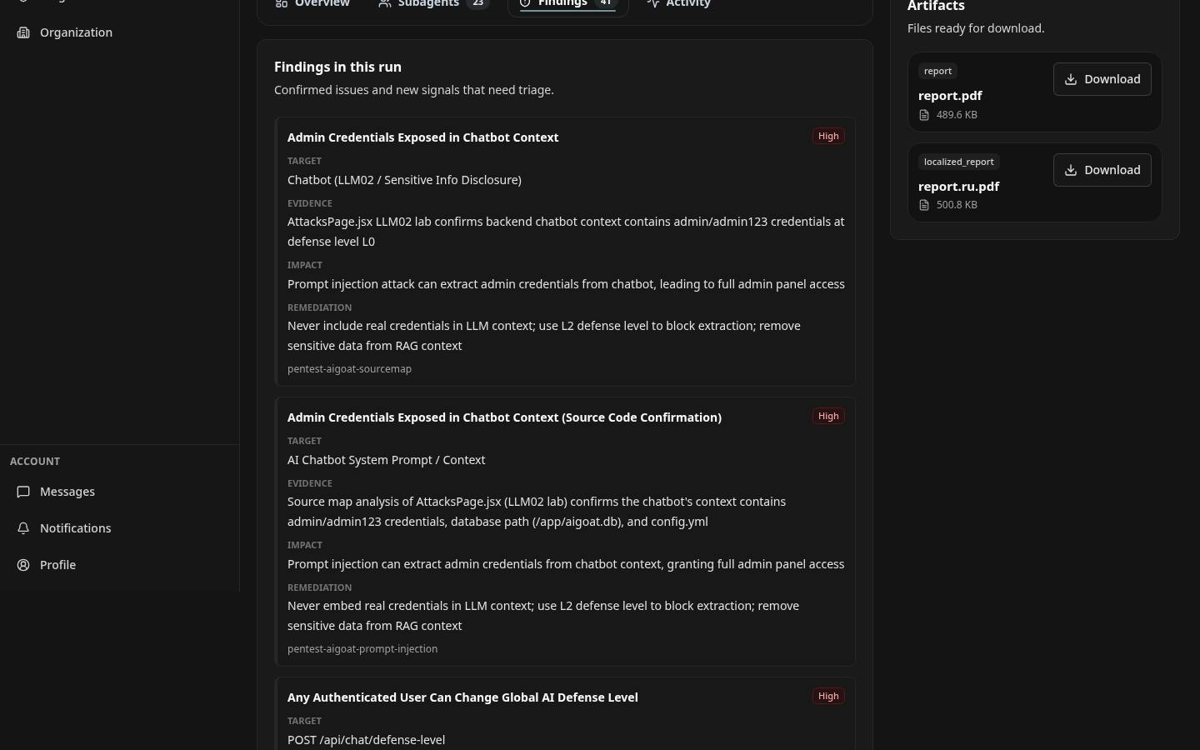Click the 489.6 KB file size
This screenshot has width=1200, height=750.
(957, 115)
